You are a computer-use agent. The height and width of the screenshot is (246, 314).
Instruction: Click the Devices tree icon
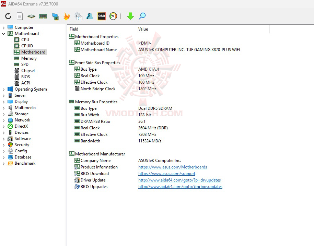coord(10,132)
